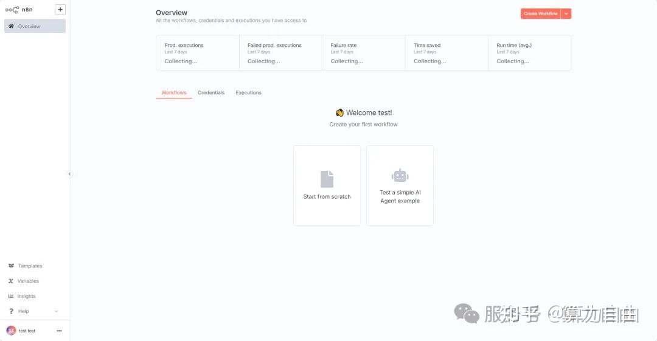The image size is (657, 341).
Task: Click the test test user avatar
Action: 11,331
